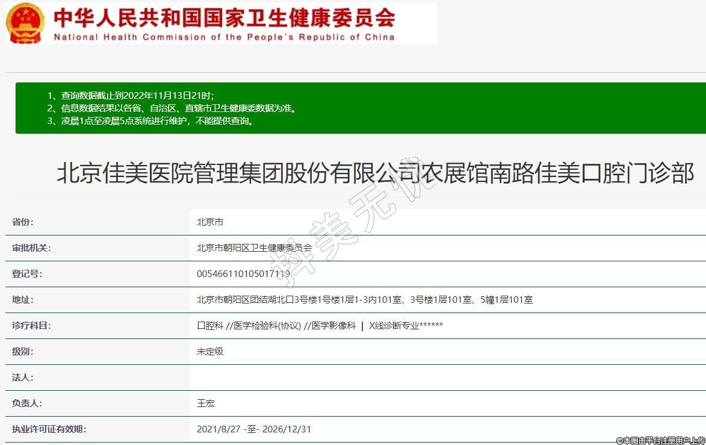
Task: Click the empty 法人 value cell
Action: pyautogui.click(x=448, y=378)
